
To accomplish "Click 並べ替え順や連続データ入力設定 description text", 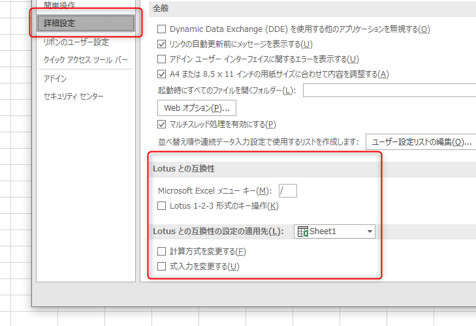I will pyautogui.click(x=258, y=142).
